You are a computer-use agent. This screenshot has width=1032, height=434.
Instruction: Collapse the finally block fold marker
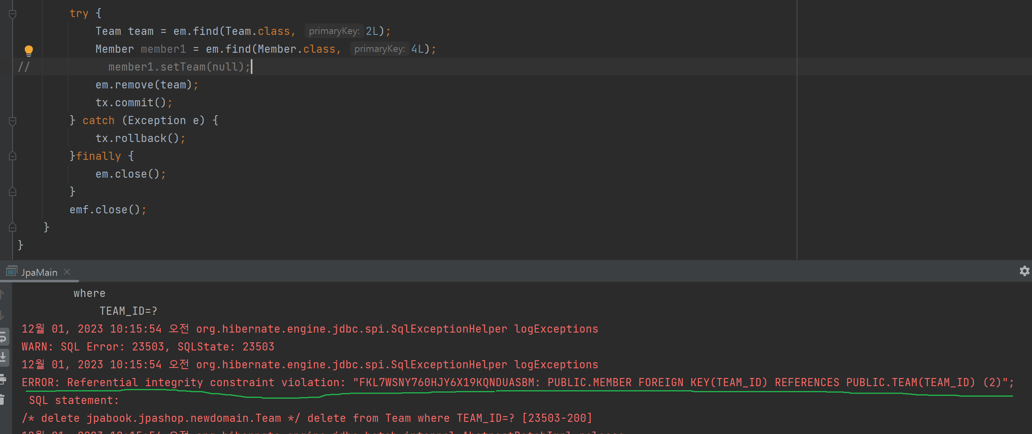click(13, 156)
